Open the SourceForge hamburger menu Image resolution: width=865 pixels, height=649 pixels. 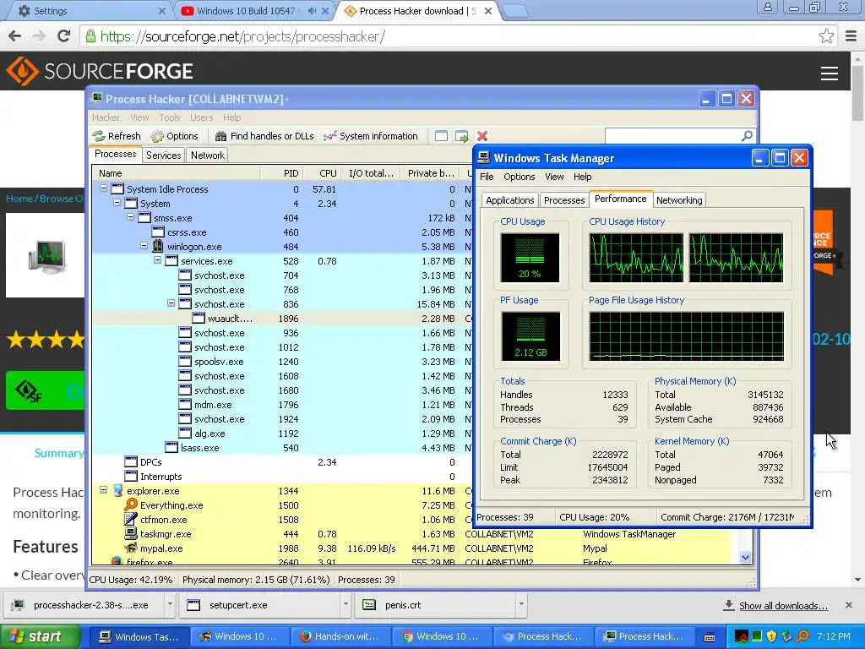pos(830,73)
